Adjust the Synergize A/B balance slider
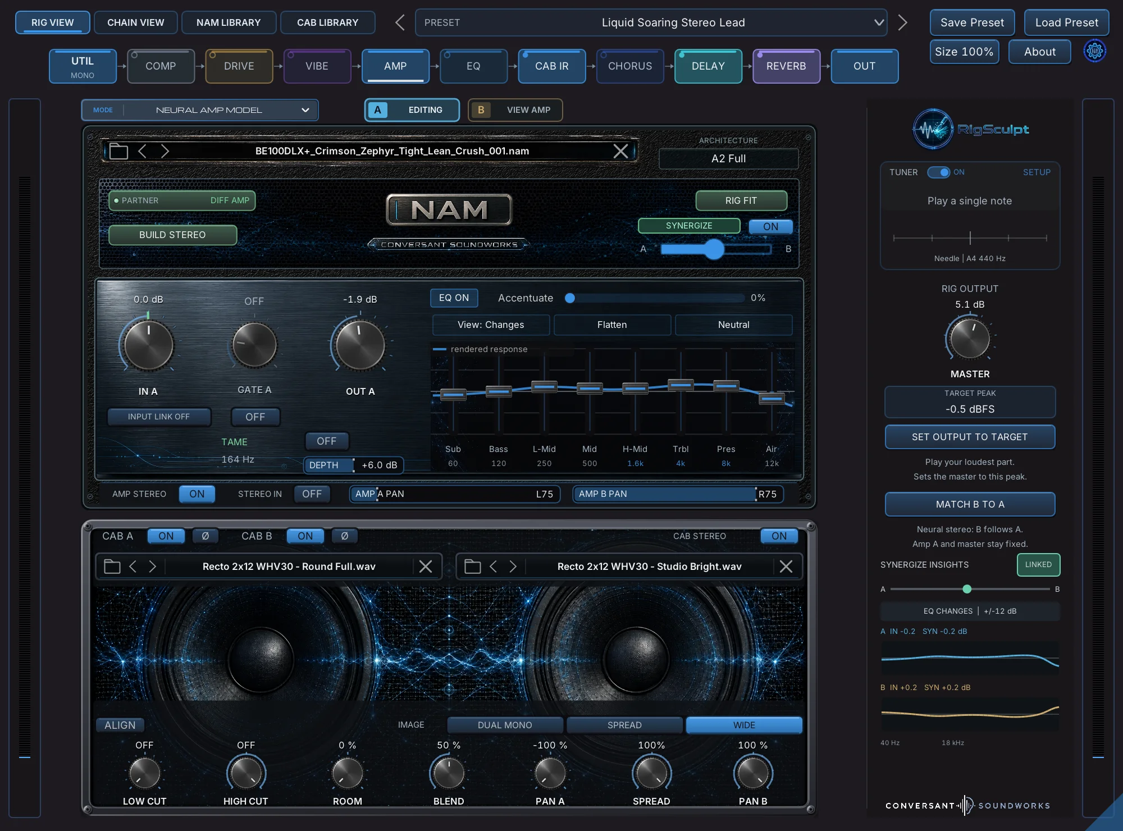Image resolution: width=1123 pixels, height=831 pixels. [715, 249]
